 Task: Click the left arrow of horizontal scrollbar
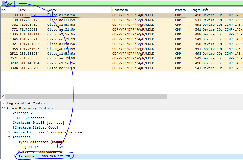[x=3, y=96]
